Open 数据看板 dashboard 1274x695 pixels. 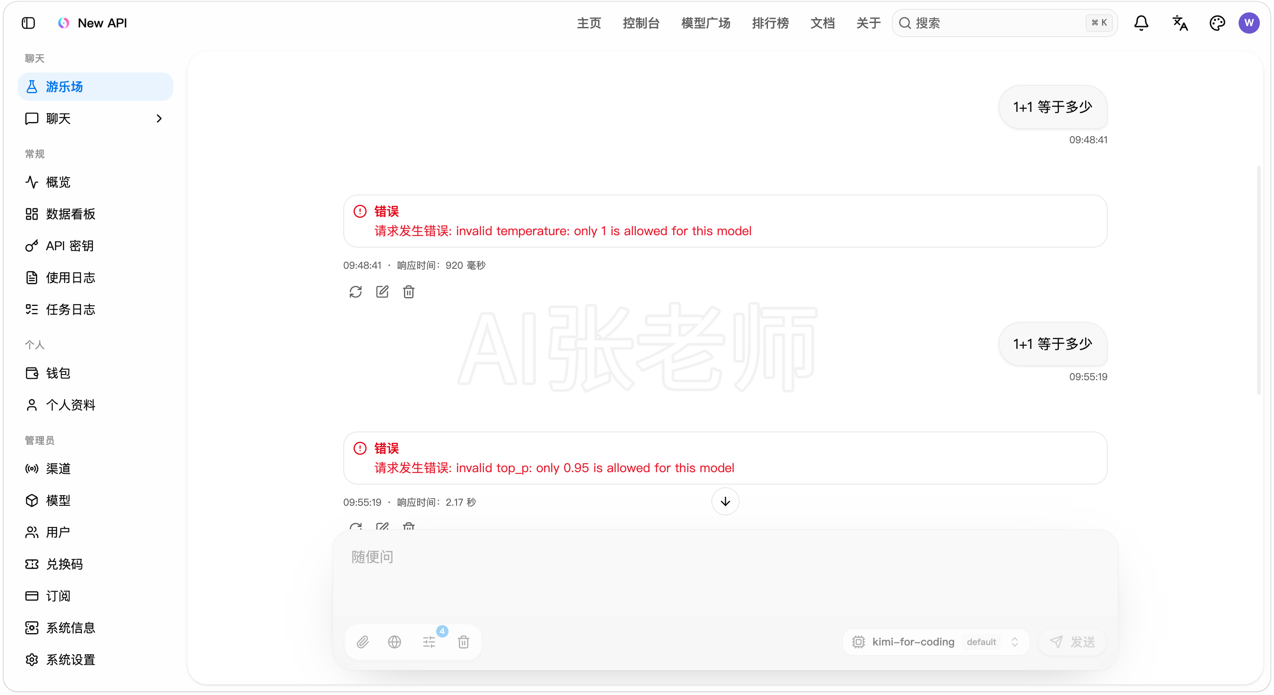(96, 214)
